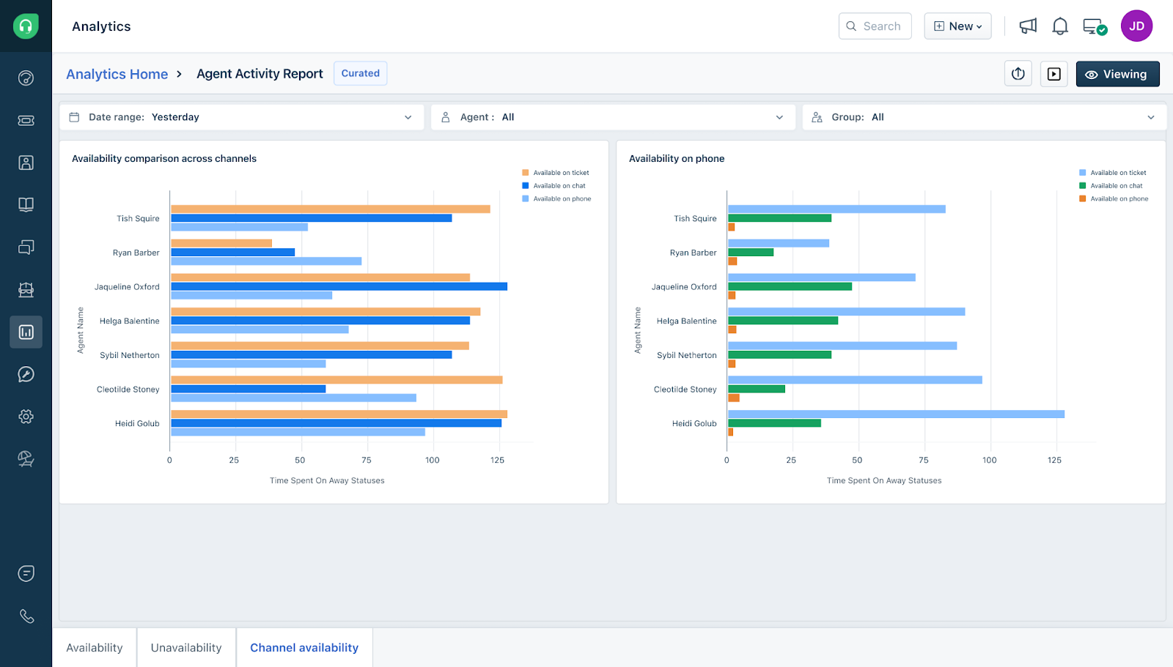Toggle Available on chat legend in phone chart
Image resolution: width=1173 pixels, height=667 pixels.
1111,186
